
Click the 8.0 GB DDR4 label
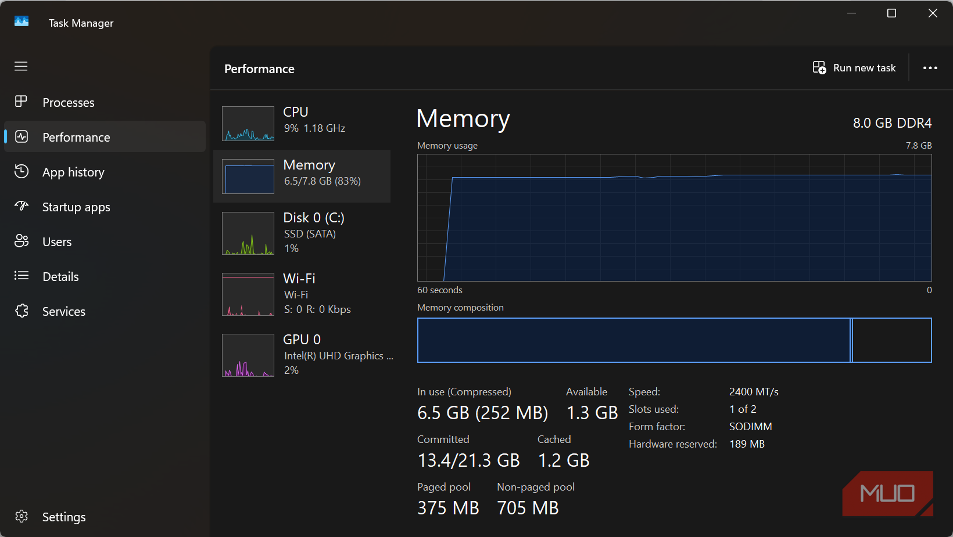(892, 123)
